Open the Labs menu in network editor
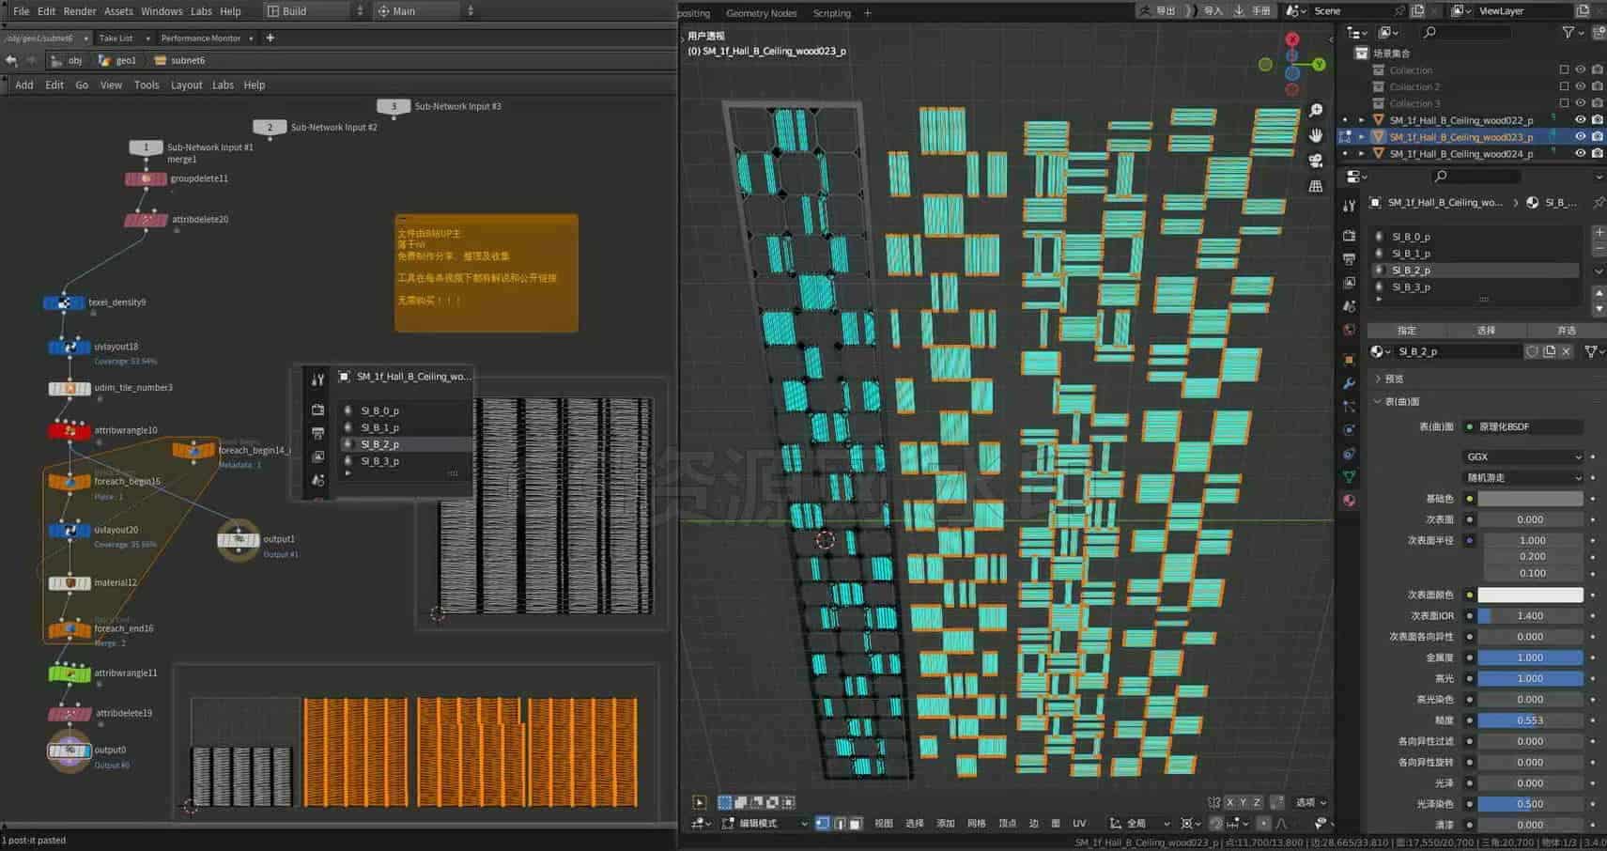 click(223, 85)
